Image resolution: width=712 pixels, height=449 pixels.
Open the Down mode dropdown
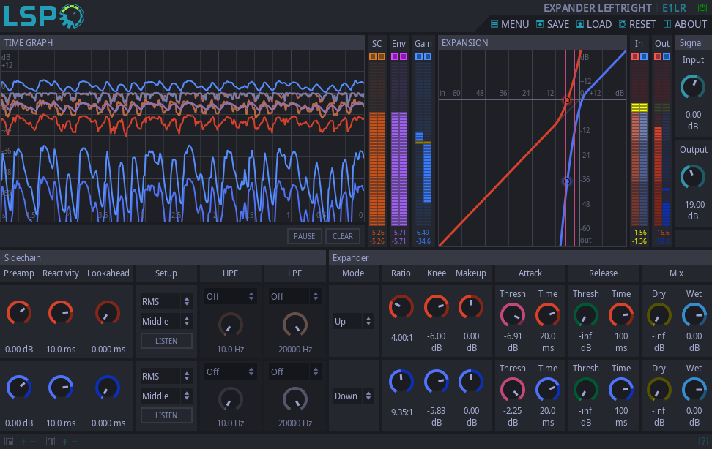pyautogui.click(x=353, y=396)
